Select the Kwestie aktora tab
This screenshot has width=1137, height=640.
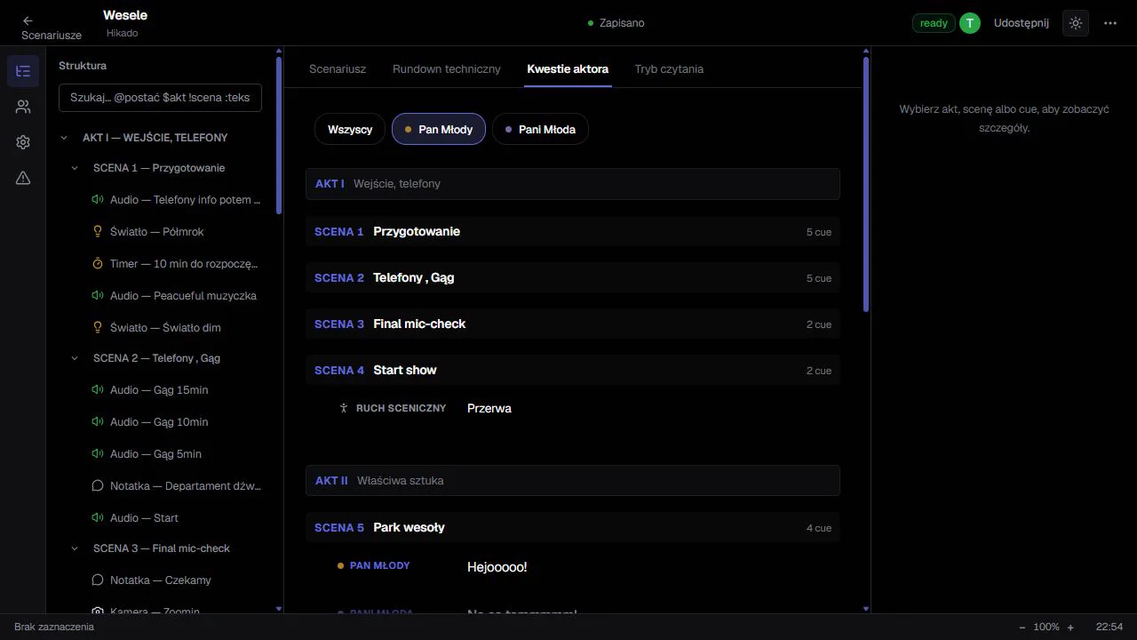tap(568, 68)
